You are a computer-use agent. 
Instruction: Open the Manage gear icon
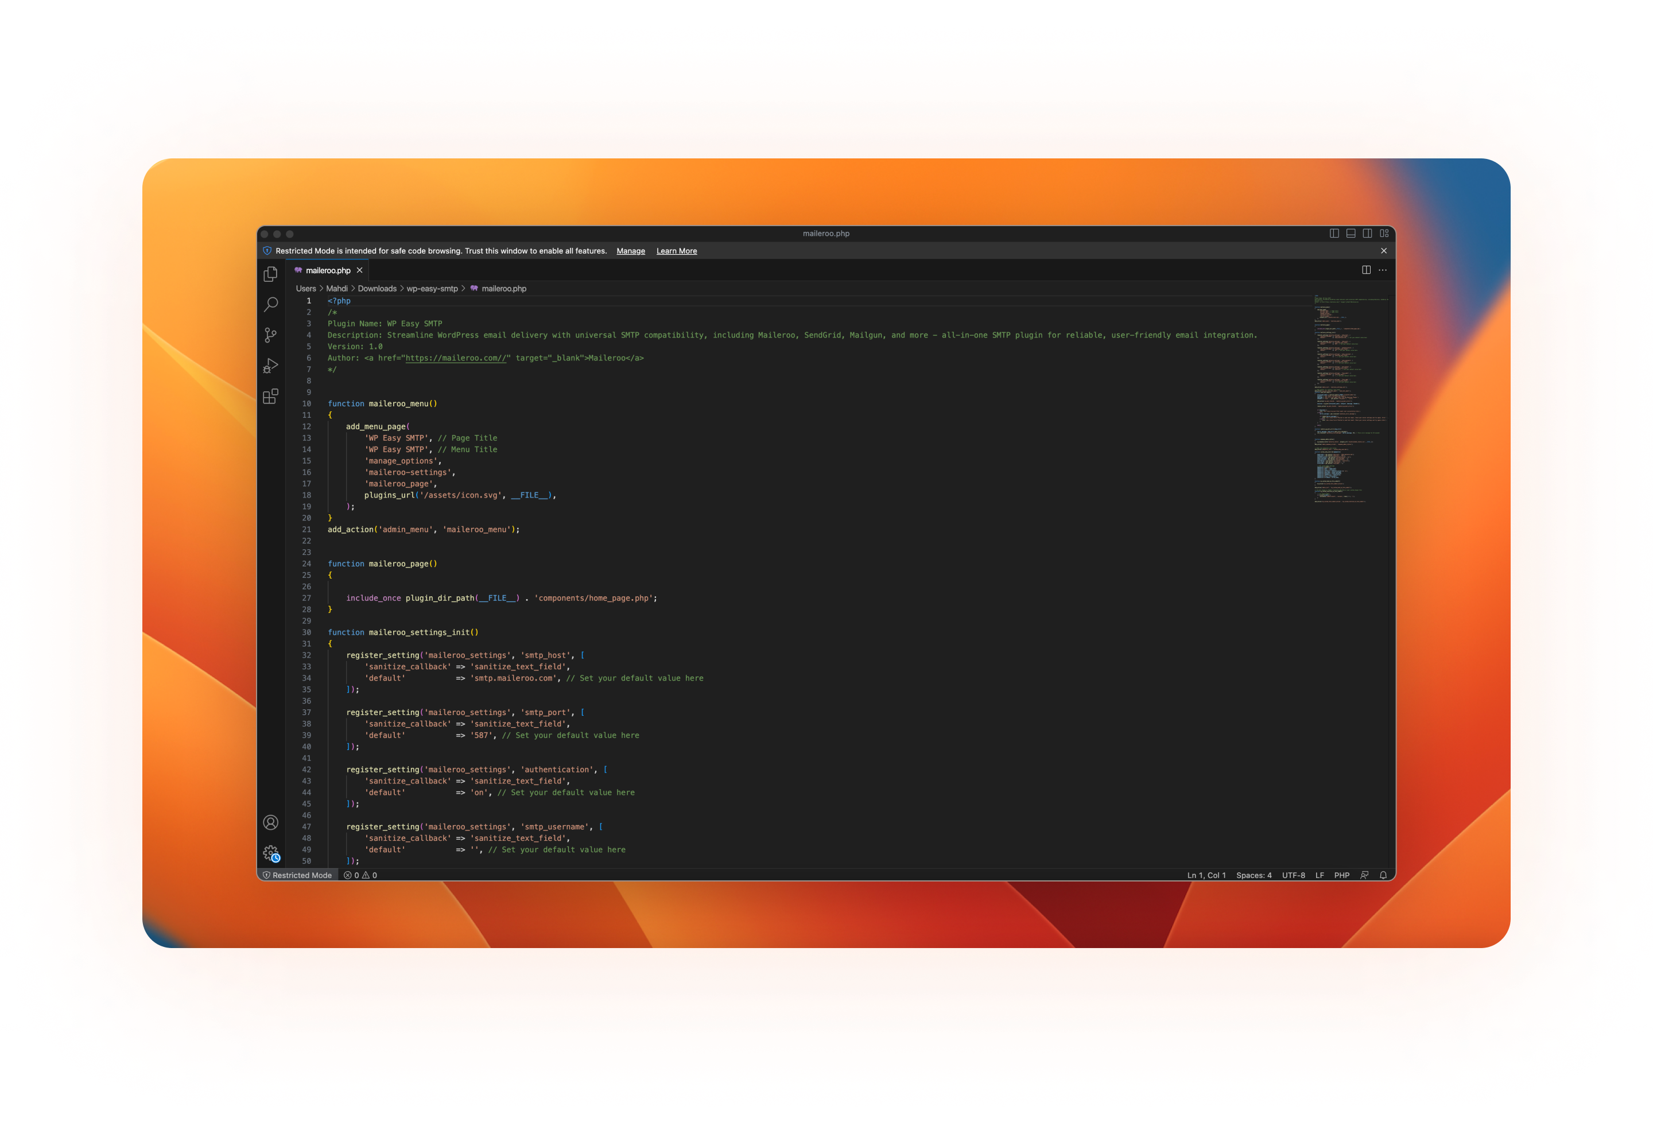[x=270, y=853]
